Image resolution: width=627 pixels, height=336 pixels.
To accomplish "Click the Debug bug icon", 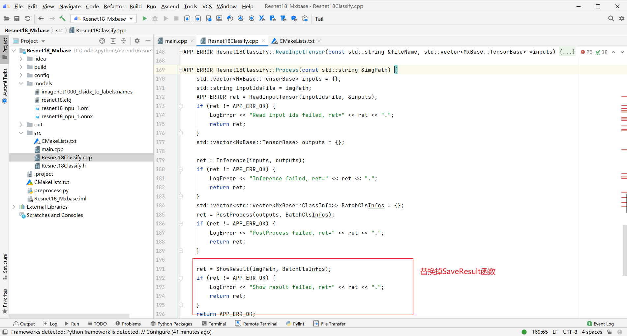I will pyautogui.click(x=155, y=19).
